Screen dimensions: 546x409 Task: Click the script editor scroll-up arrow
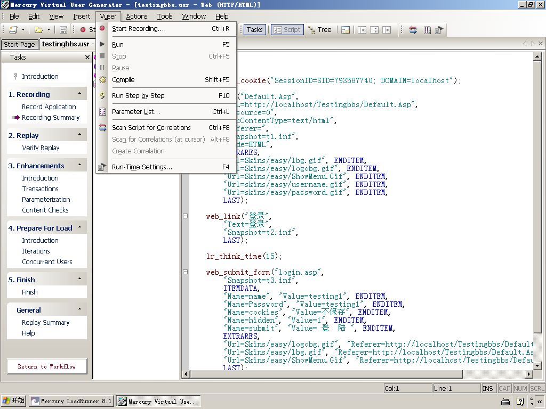537,56
